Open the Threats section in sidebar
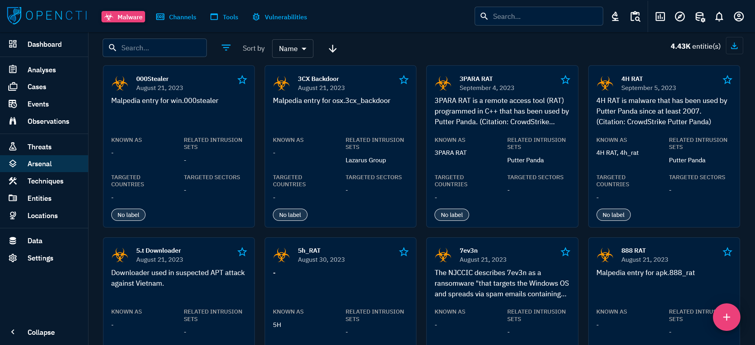Screen dimensions: 755x345 (x=39, y=147)
